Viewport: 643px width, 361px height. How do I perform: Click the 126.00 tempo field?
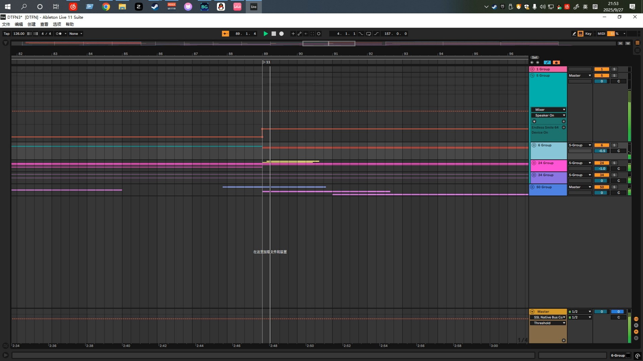19,33
